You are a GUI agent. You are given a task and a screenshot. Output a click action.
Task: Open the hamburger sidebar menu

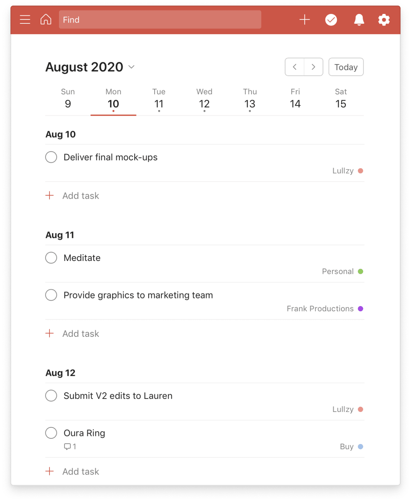click(x=25, y=20)
